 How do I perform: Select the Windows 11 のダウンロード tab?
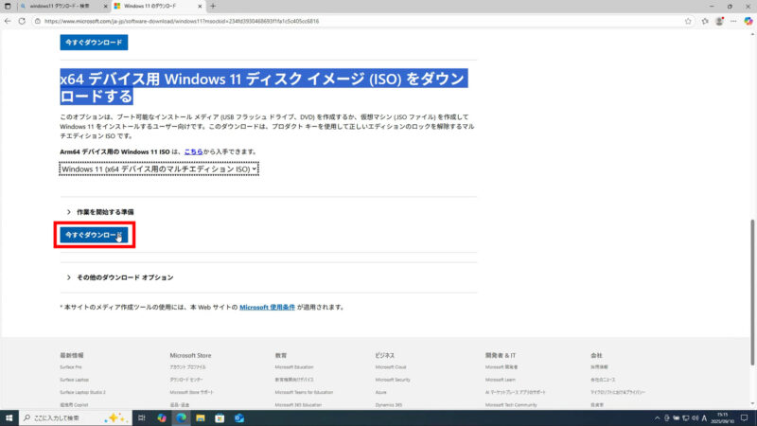click(151, 6)
